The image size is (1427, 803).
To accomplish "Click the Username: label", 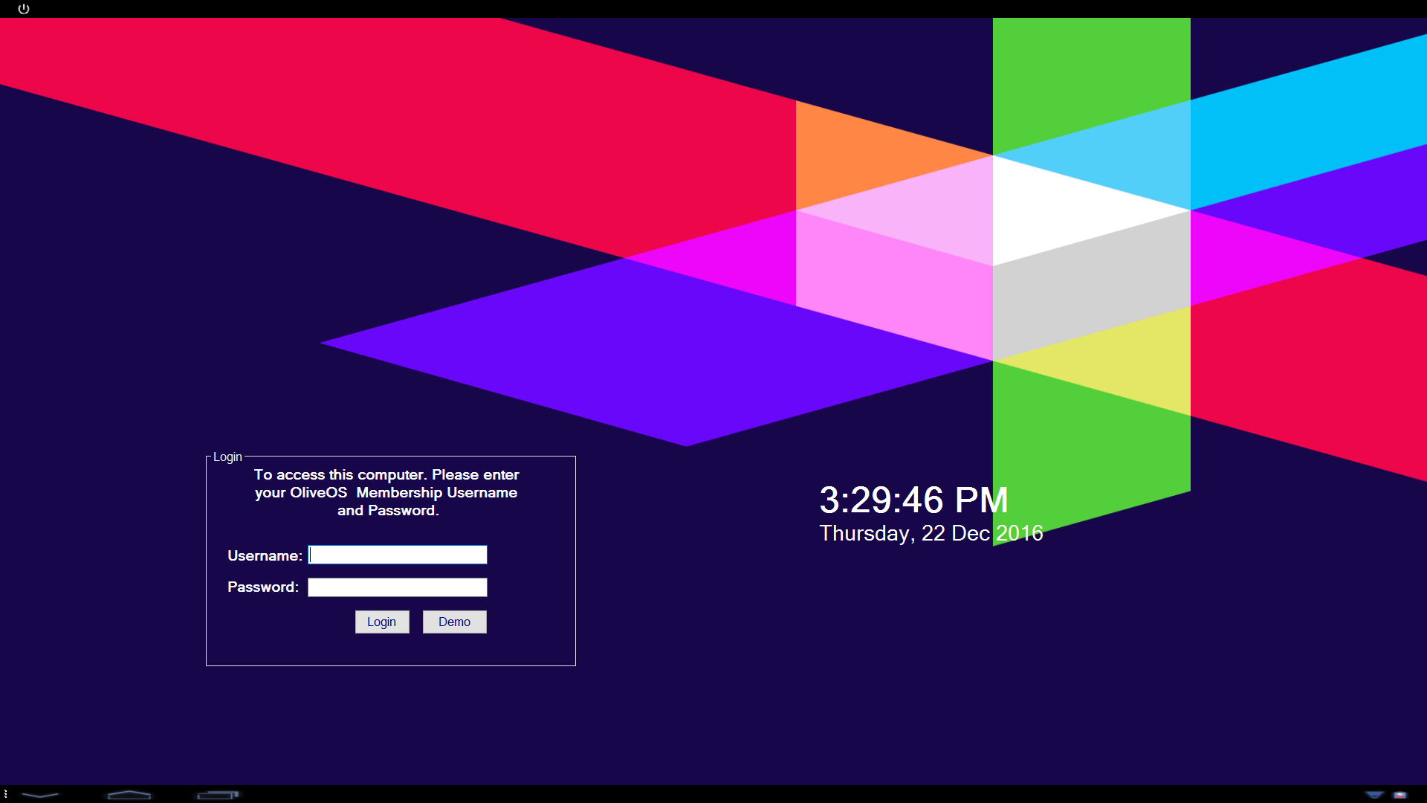I will (x=265, y=555).
